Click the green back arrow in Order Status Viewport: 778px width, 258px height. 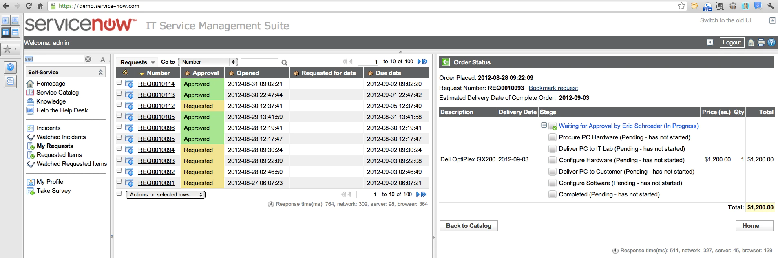(446, 62)
